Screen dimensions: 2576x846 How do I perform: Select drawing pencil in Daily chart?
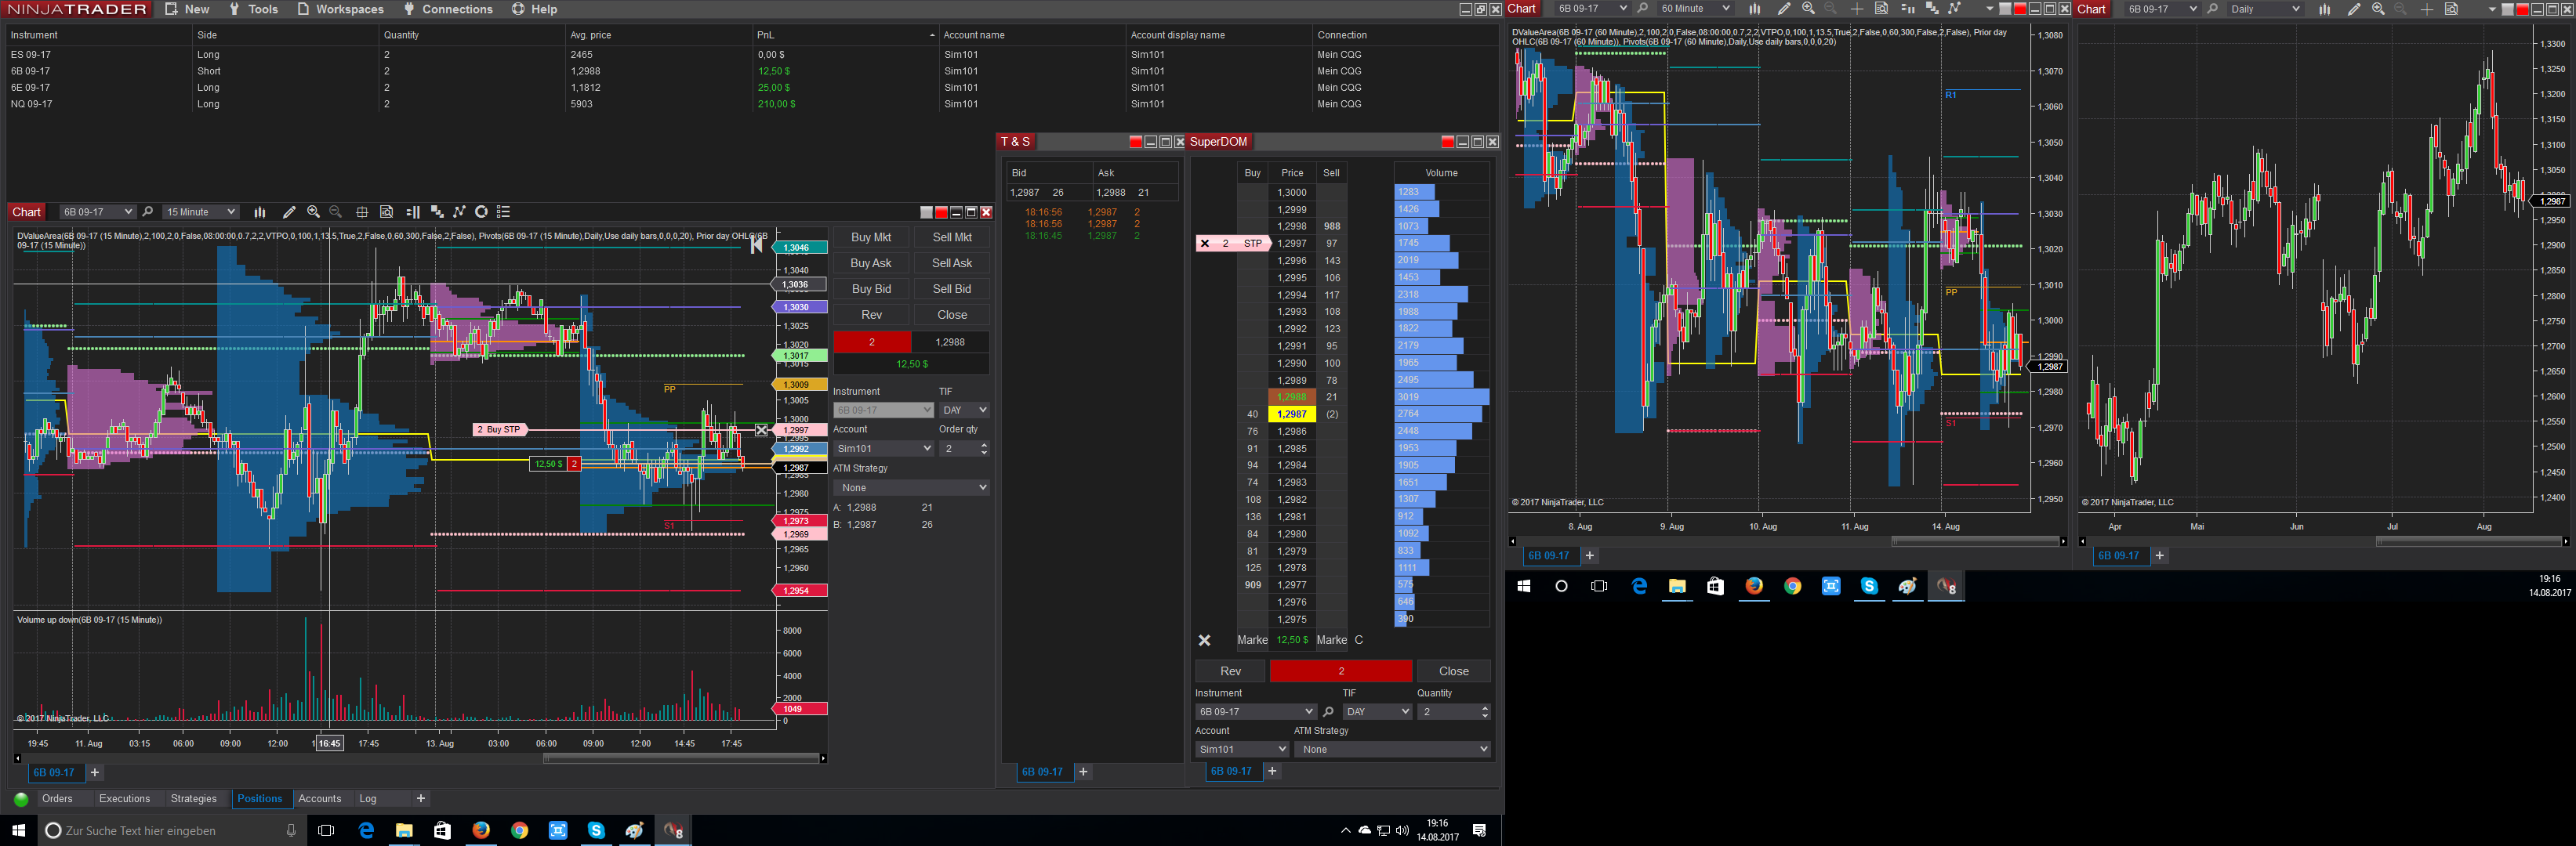pos(2353,9)
